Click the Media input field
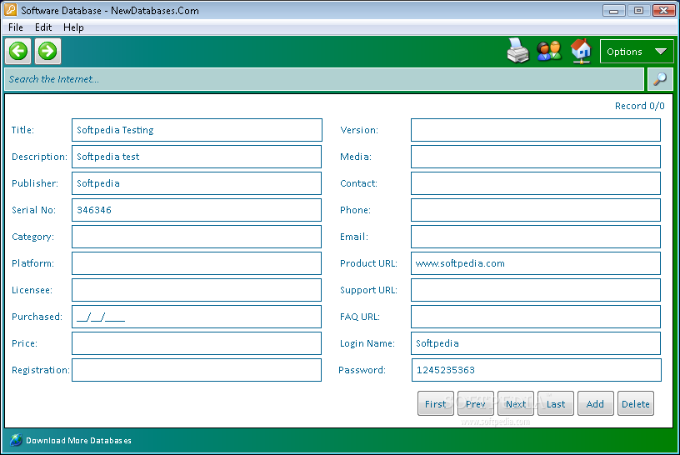The width and height of the screenshot is (680, 455). 536,157
